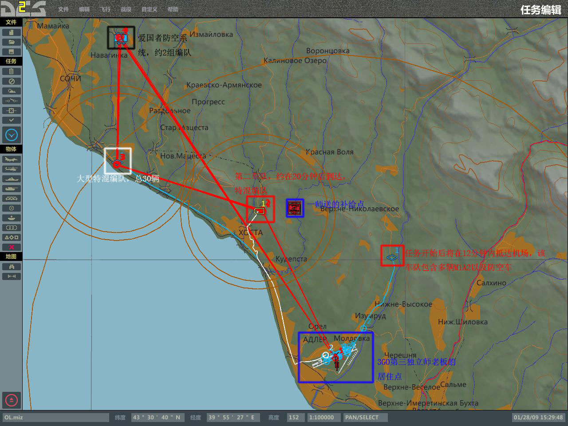Open the mission briefing panel
The image size is (568, 426).
11,71
